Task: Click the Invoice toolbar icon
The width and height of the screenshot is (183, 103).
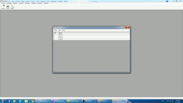Action: 3,7
